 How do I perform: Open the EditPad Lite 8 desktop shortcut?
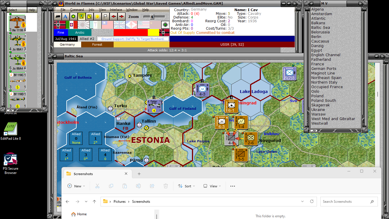[x=11, y=131]
